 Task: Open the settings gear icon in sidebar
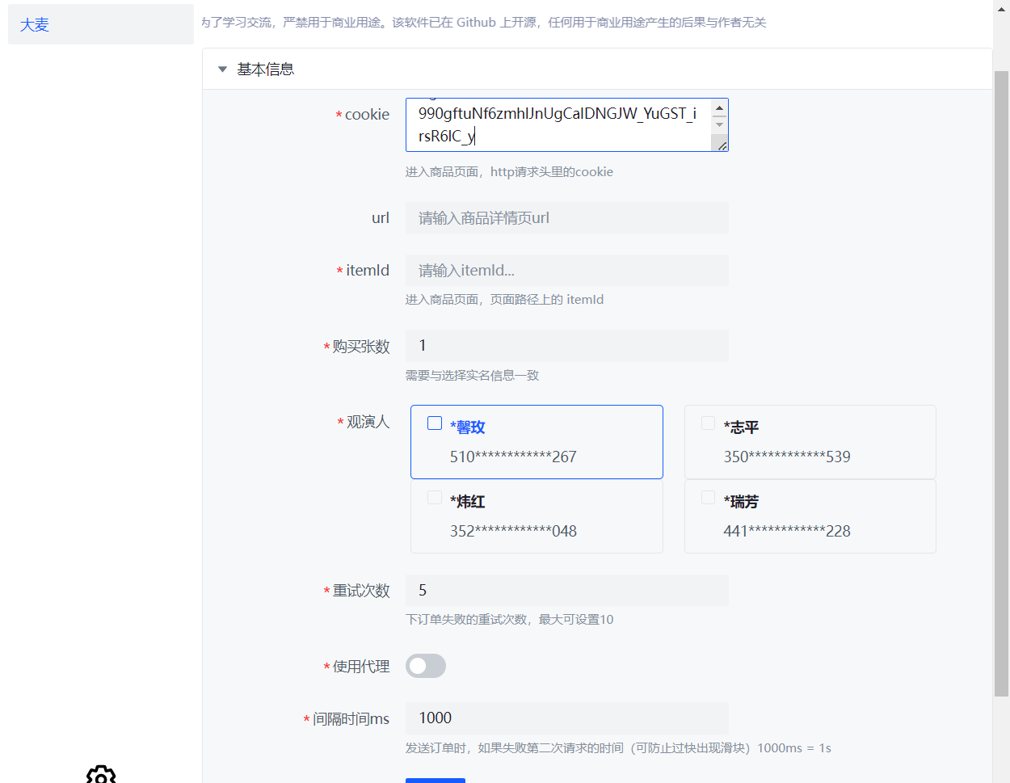(101, 776)
